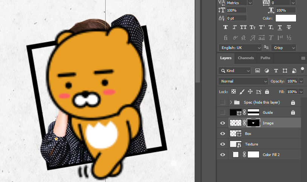This screenshot has width=307, height=182.
Task: Filter layers by smart objects
Action: (294, 70)
